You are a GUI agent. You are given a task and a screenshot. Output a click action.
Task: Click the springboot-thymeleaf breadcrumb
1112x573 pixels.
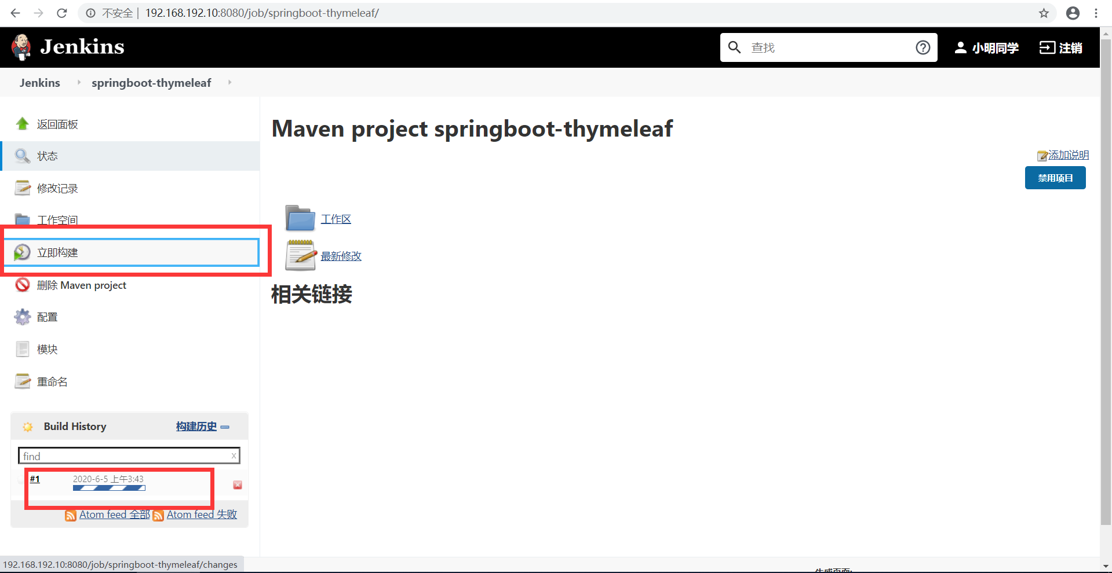[x=151, y=83]
